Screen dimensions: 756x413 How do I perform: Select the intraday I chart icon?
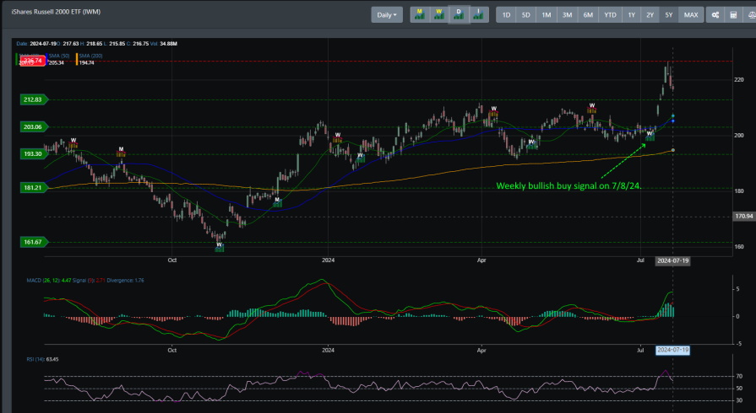(478, 14)
